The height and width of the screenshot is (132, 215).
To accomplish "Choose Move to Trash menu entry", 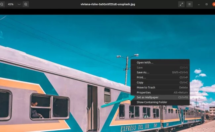I will click(x=160, y=87).
